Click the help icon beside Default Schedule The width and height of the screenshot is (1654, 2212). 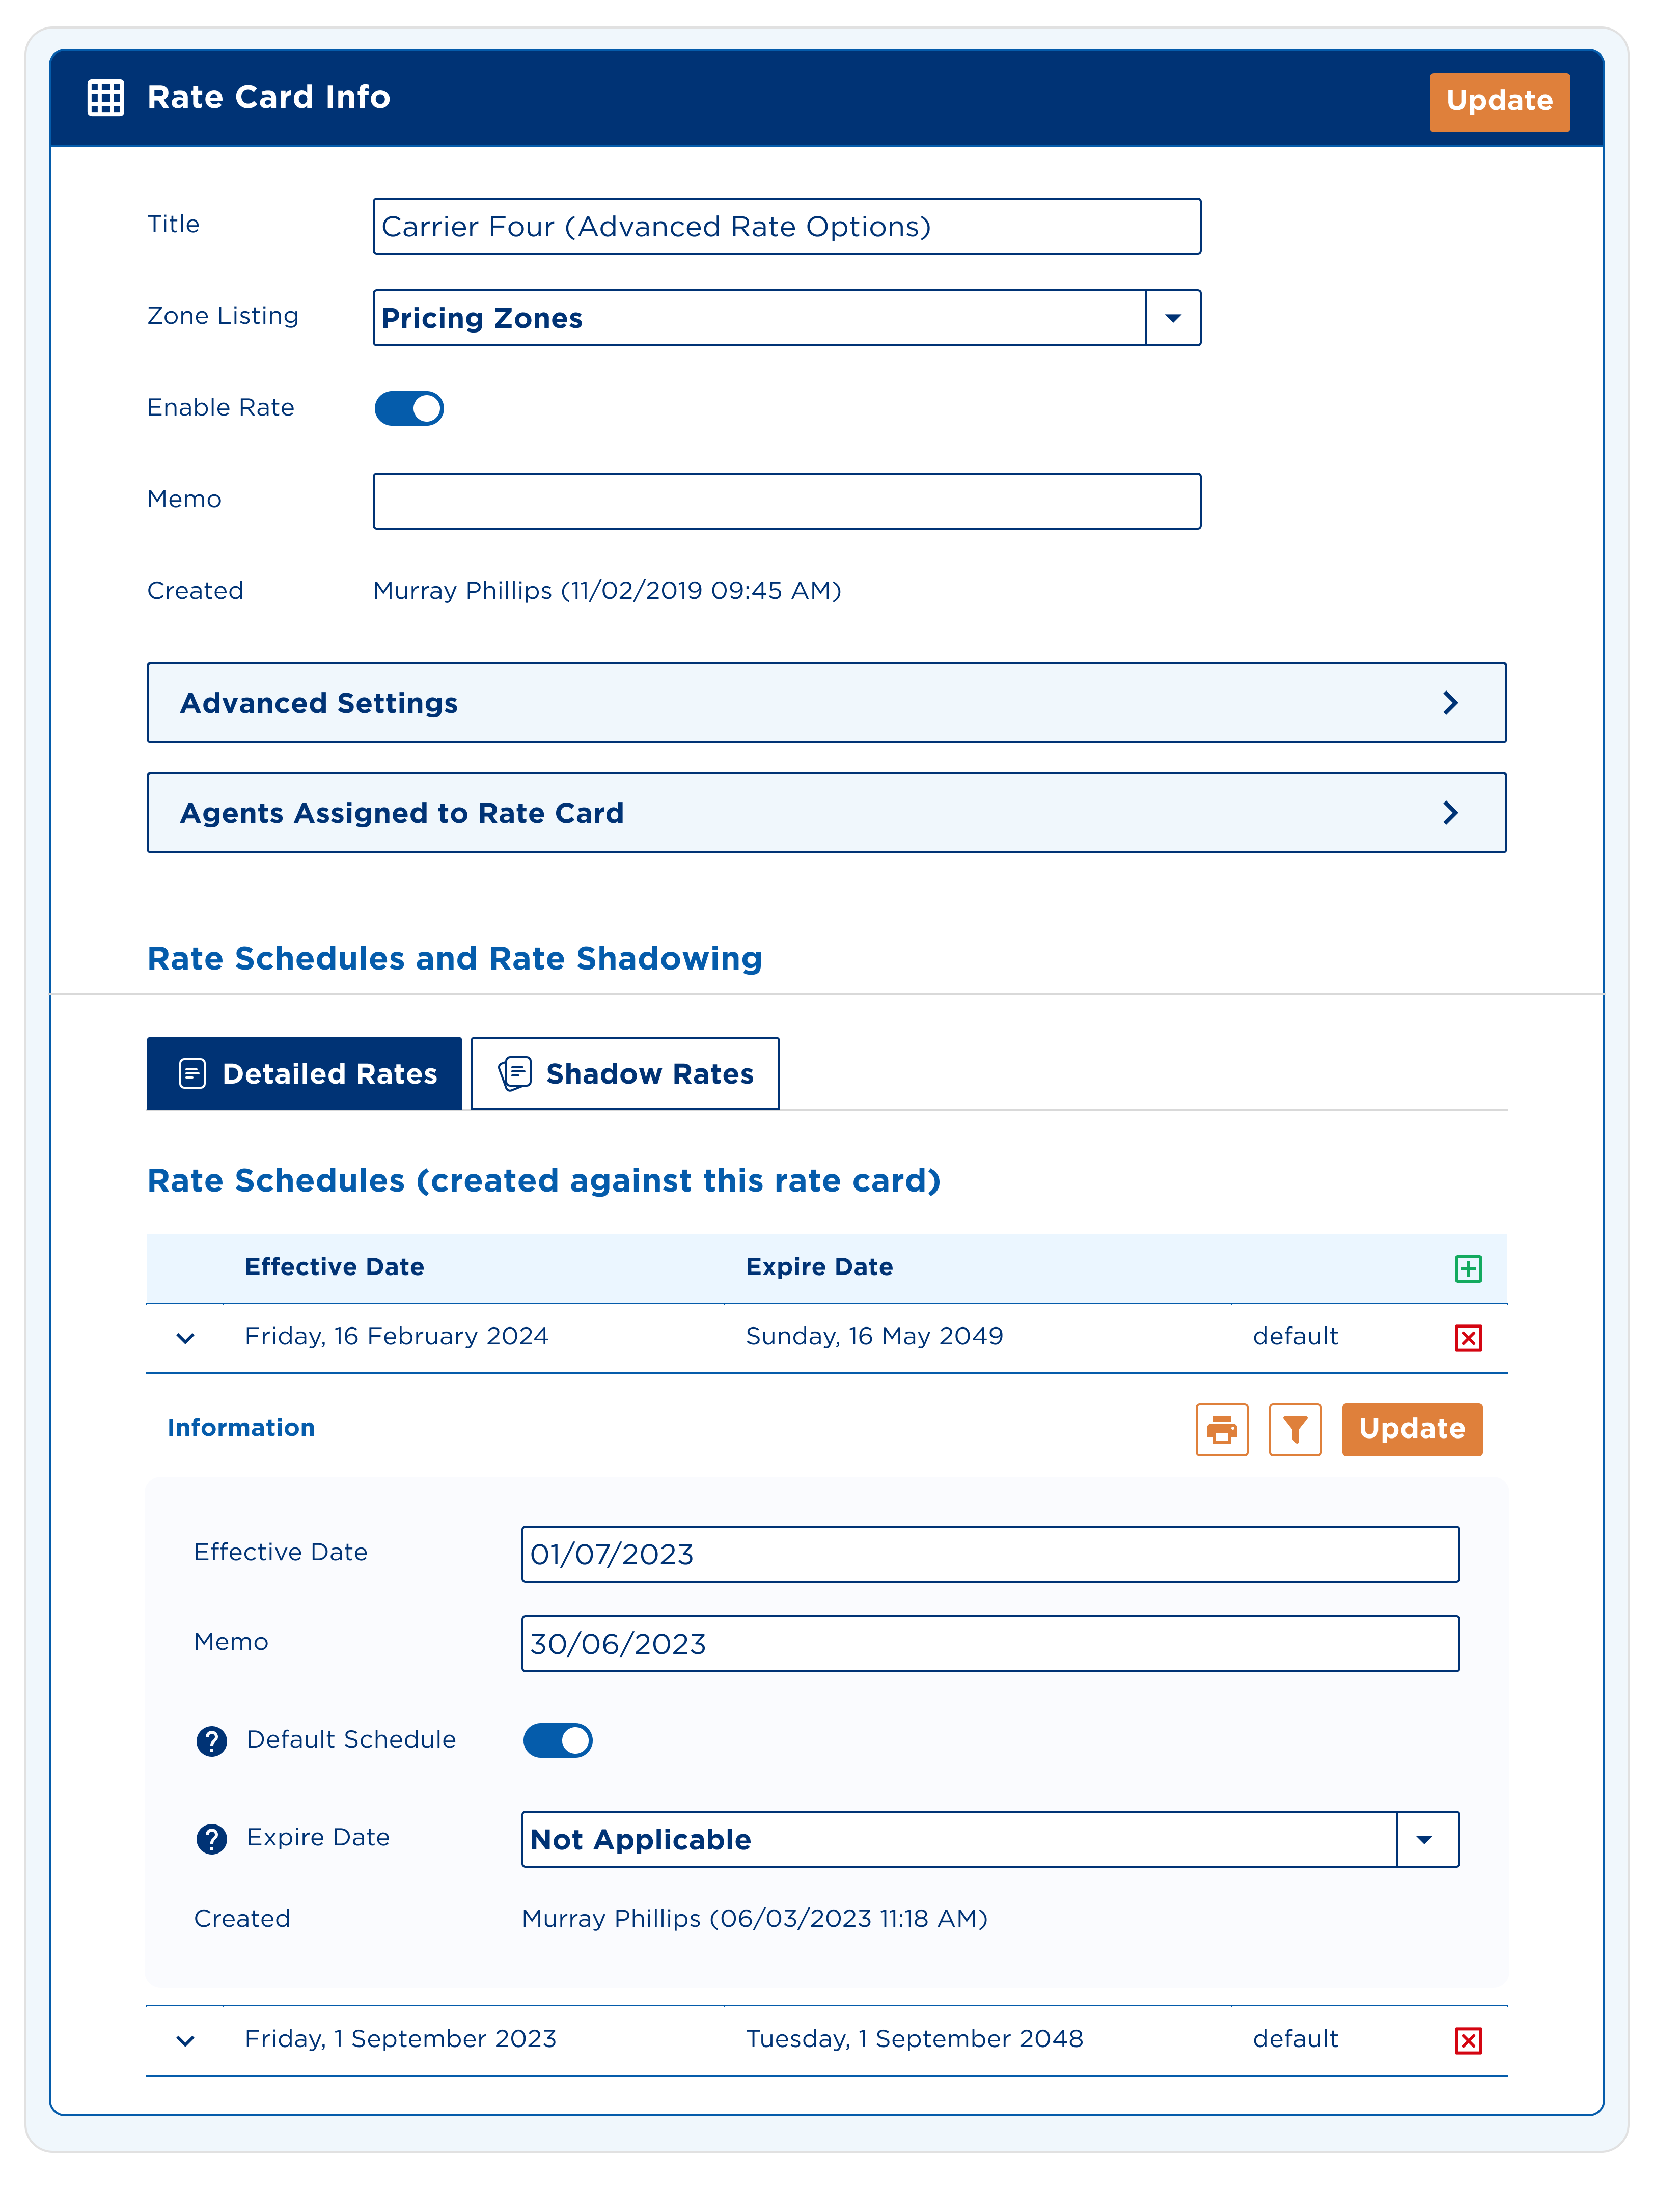click(x=212, y=1740)
